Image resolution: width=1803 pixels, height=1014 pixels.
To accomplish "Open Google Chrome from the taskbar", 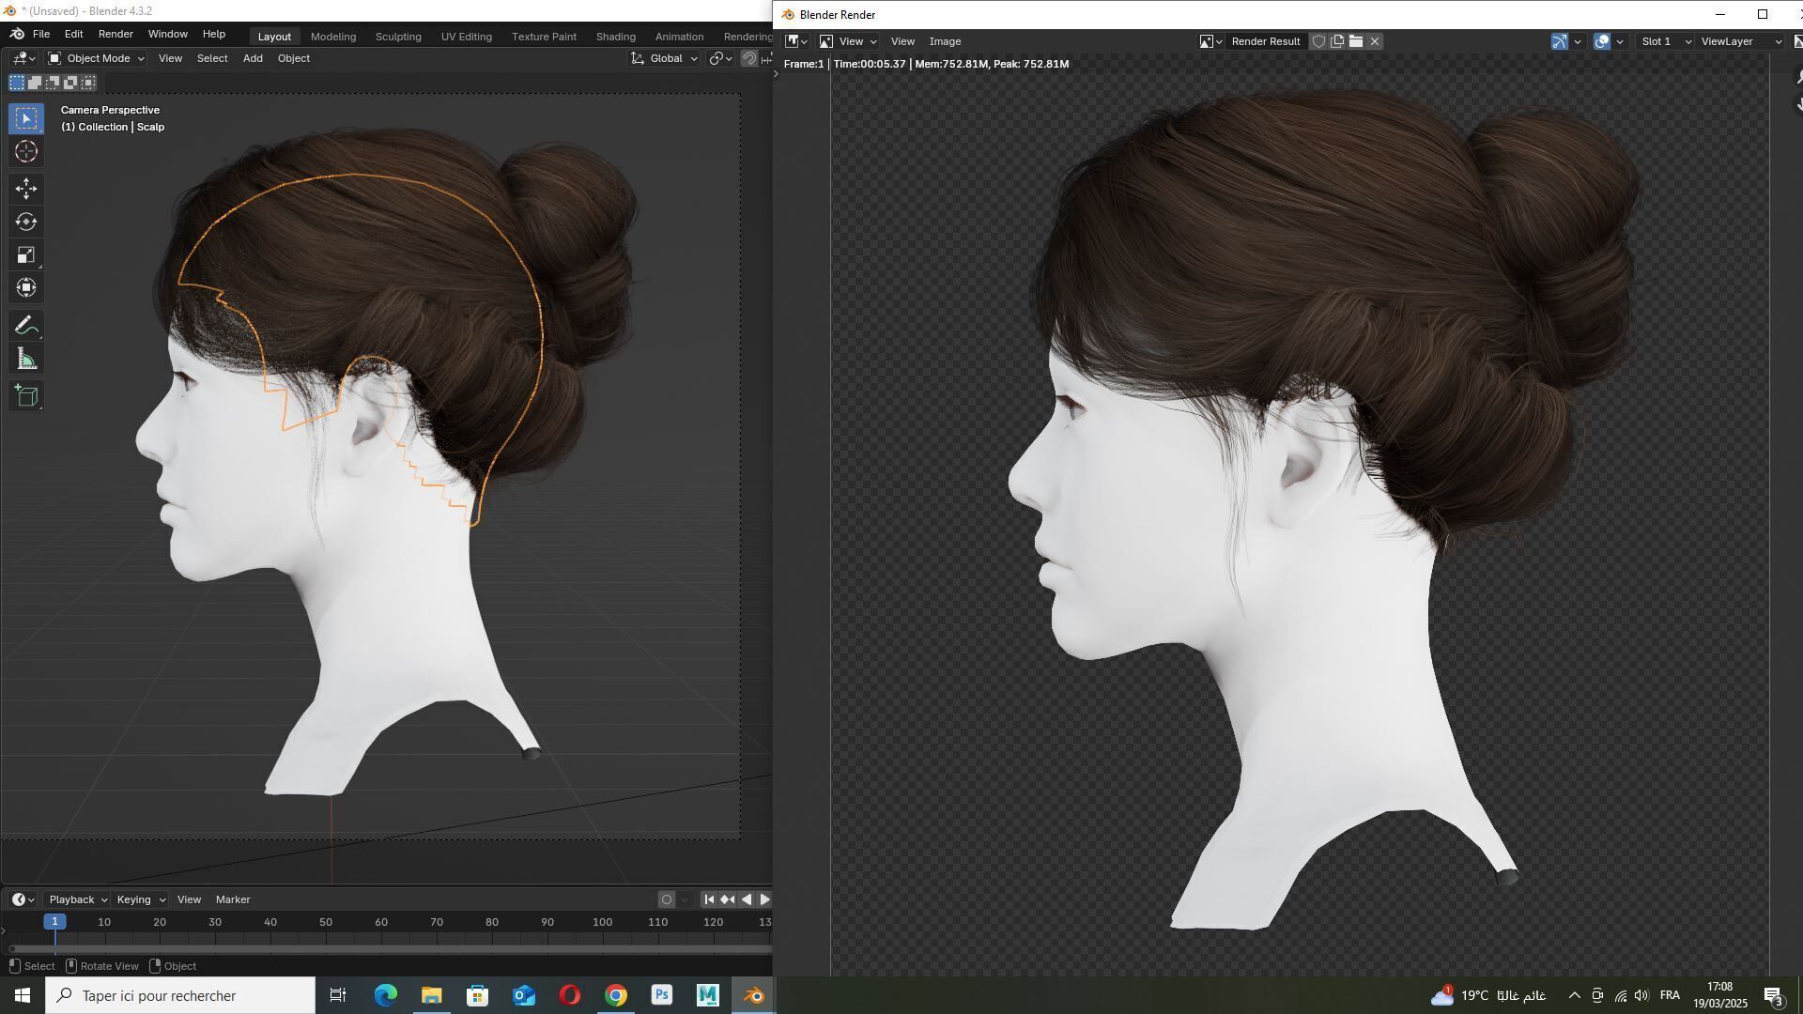I will [616, 995].
